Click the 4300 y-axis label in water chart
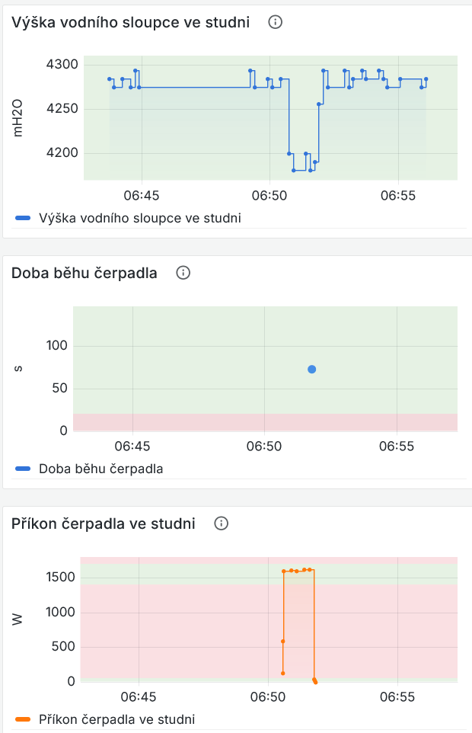This screenshot has width=472, height=733. [62, 64]
